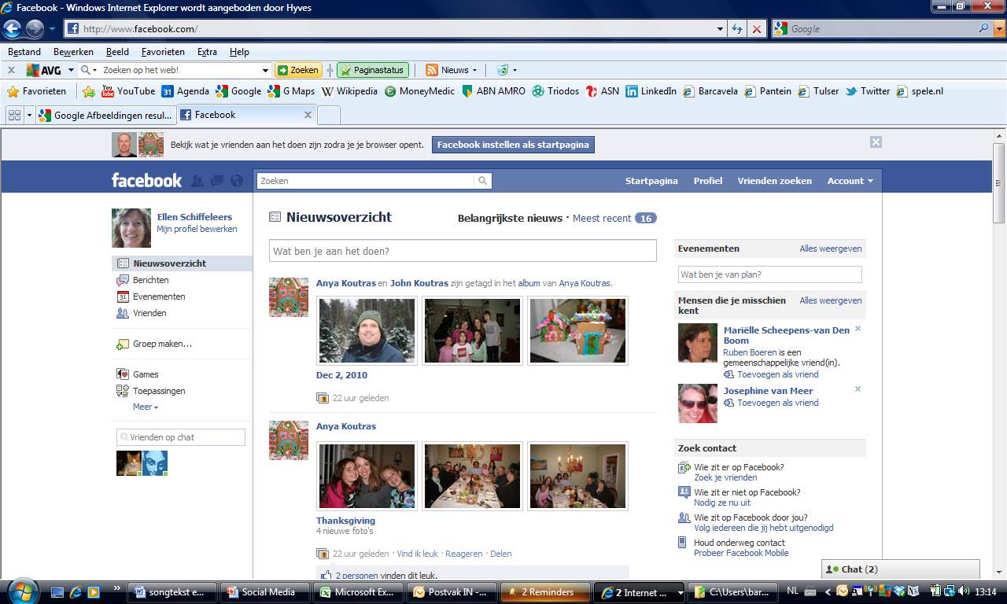Viewport: 1007px width, 604px height.
Task: Click Quick Tabs grid icon
Action: click(14, 115)
